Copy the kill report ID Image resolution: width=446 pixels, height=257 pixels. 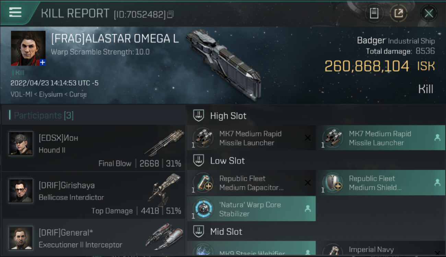pyautogui.click(x=171, y=14)
